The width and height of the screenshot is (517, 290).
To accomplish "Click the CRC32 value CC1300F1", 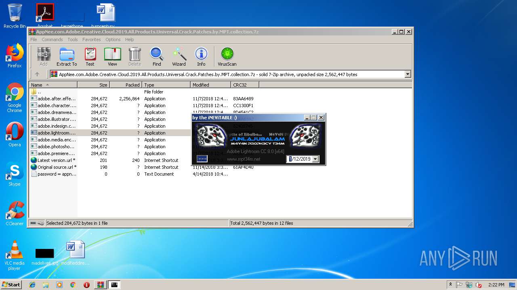I will pos(243,106).
